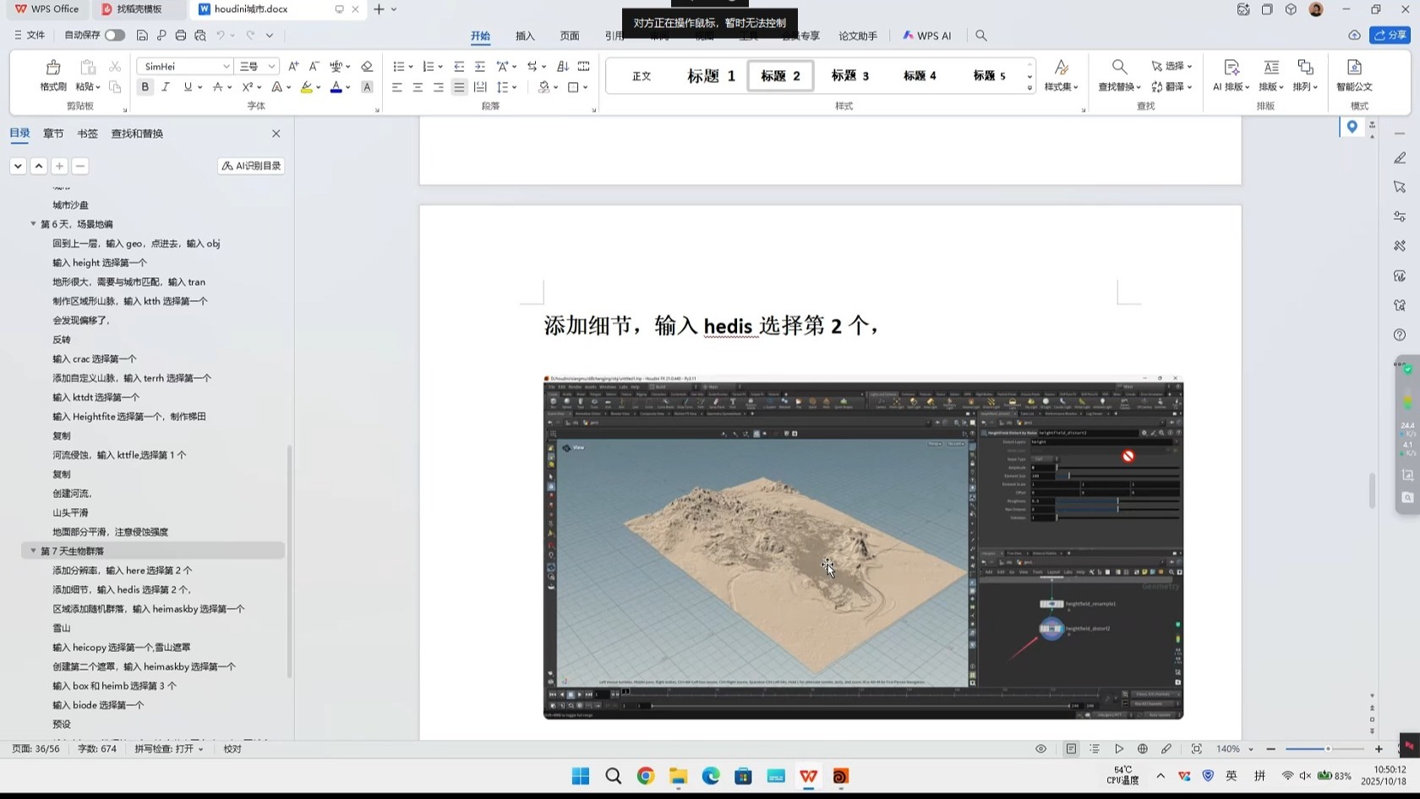The image size is (1420, 799).
Task: Apply italic formatting to text
Action: (166, 86)
